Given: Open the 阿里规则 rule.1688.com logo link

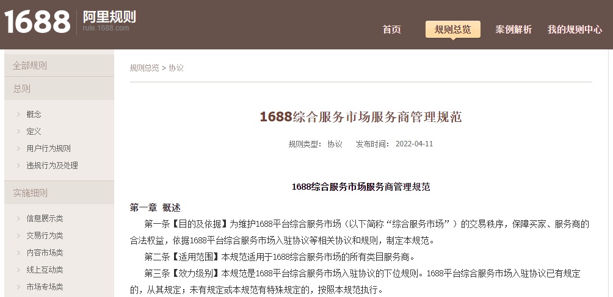Looking at the screenshot, I should (x=109, y=21).
